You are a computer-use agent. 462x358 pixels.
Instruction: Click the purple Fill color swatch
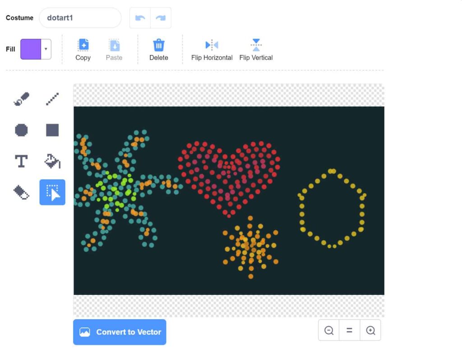(x=31, y=50)
